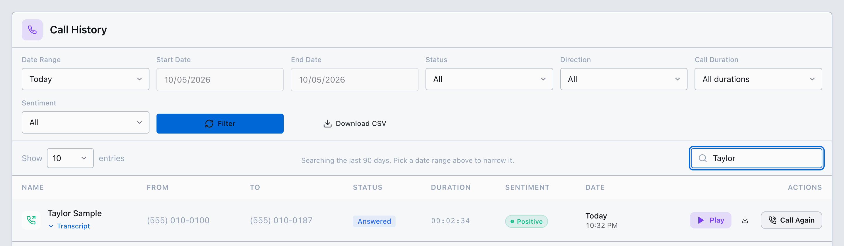844x246 pixels.
Task: Focus the Start Date field
Action: point(220,80)
